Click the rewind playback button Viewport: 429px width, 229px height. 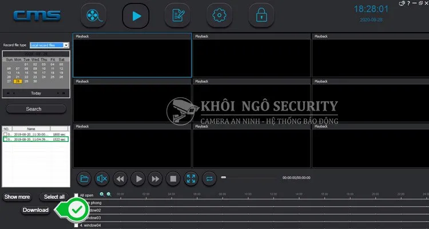[x=120, y=179]
